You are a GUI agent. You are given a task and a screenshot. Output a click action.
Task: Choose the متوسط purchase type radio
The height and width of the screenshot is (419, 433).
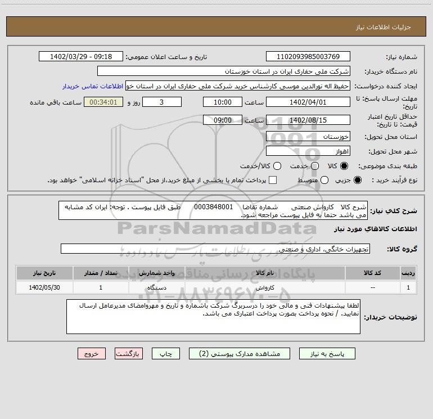click(315, 180)
